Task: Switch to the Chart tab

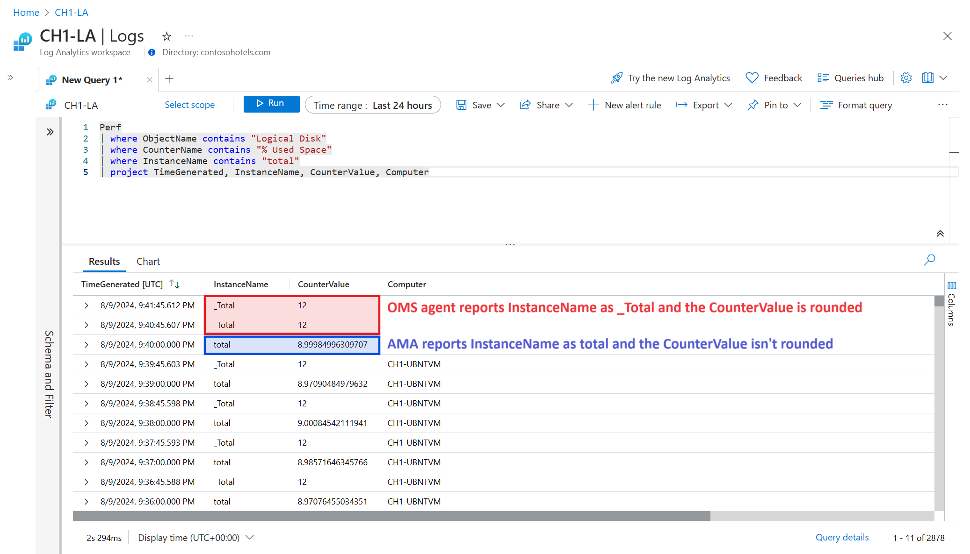Action: pyautogui.click(x=148, y=262)
